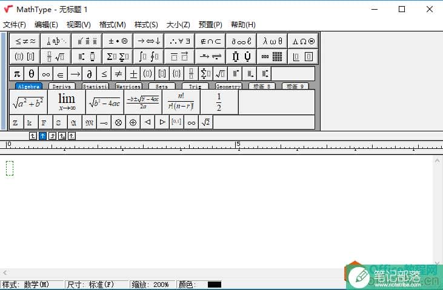Insert the pi symbol from the small bar
The image size is (443, 290).
pyautogui.click(x=17, y=74)
